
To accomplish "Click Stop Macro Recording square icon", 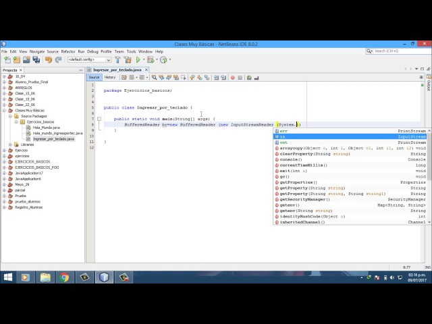I will (240, 78).
